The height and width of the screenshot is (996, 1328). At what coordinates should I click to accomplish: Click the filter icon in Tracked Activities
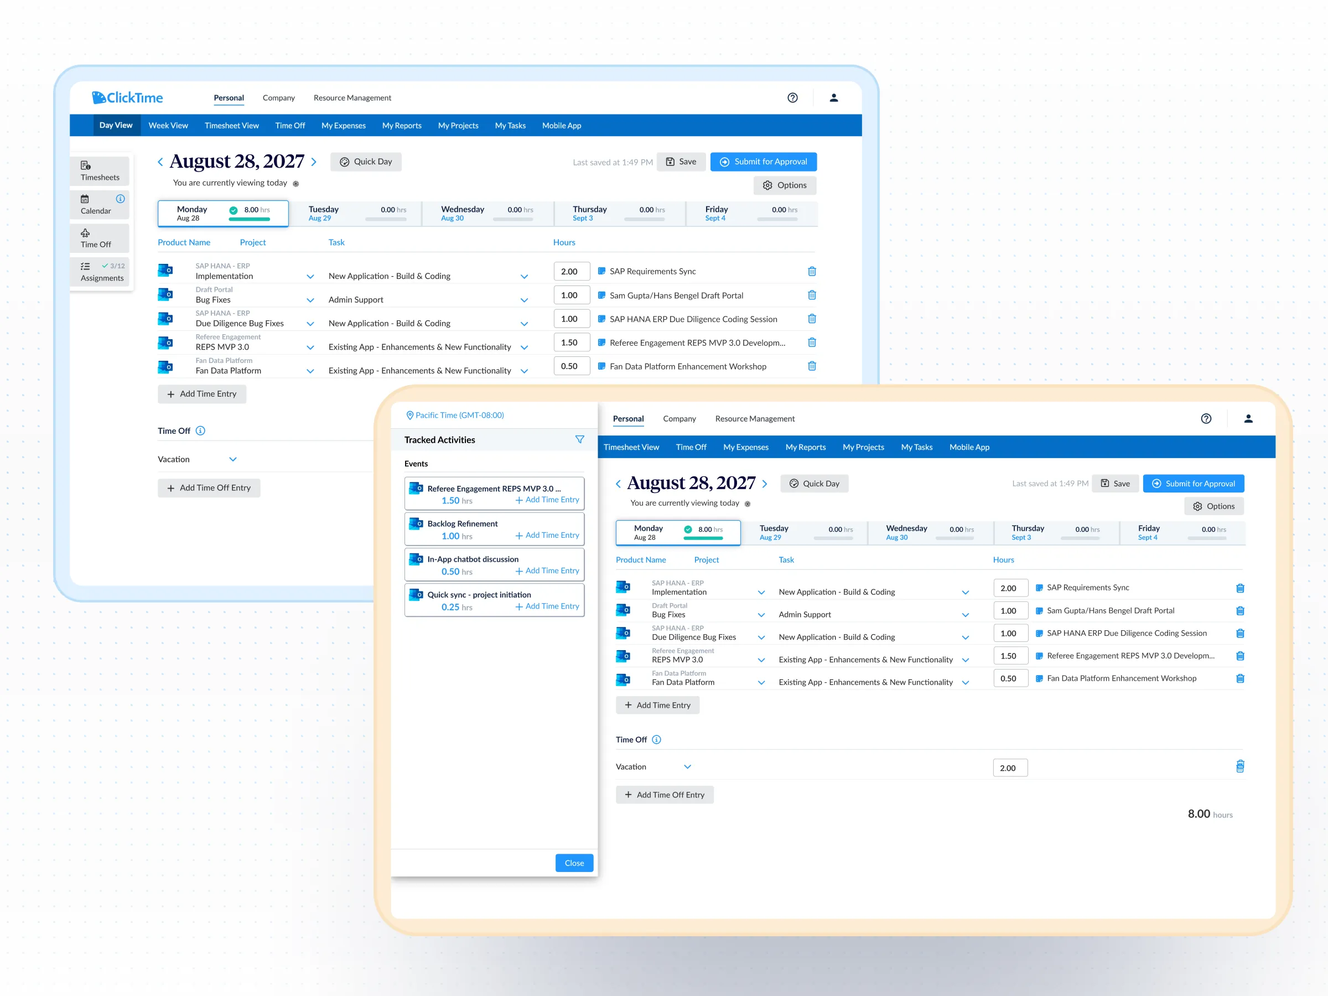tap(579, 439)
